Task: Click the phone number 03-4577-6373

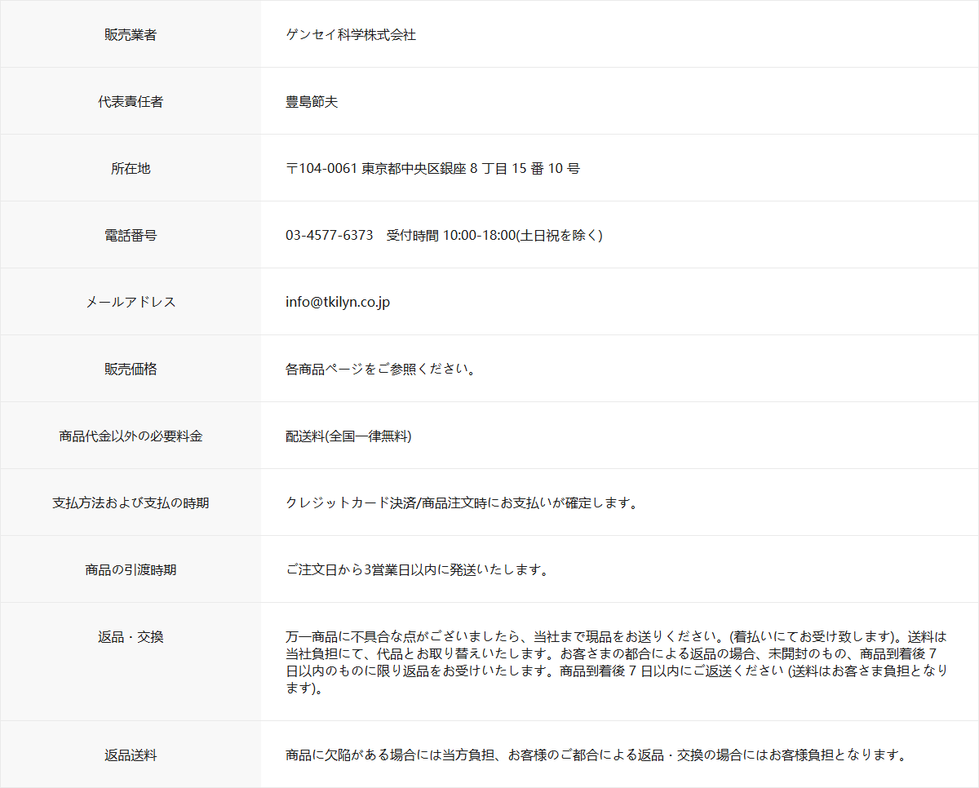Action: coord(330,235)
